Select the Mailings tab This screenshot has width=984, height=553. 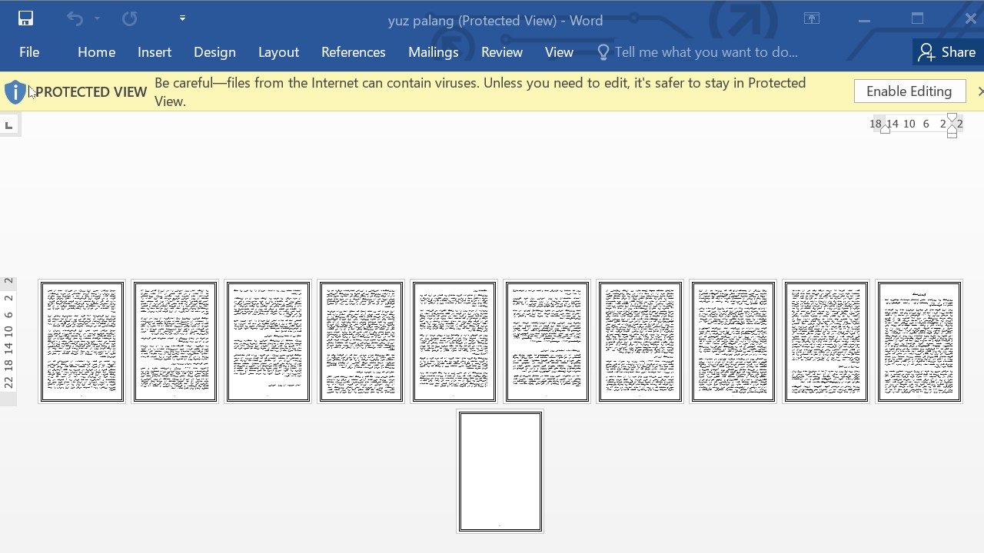pos(433,52)
